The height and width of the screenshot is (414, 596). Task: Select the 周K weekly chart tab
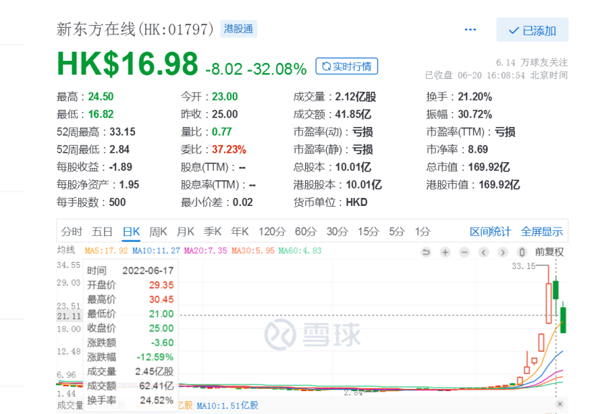pos(158,231)
